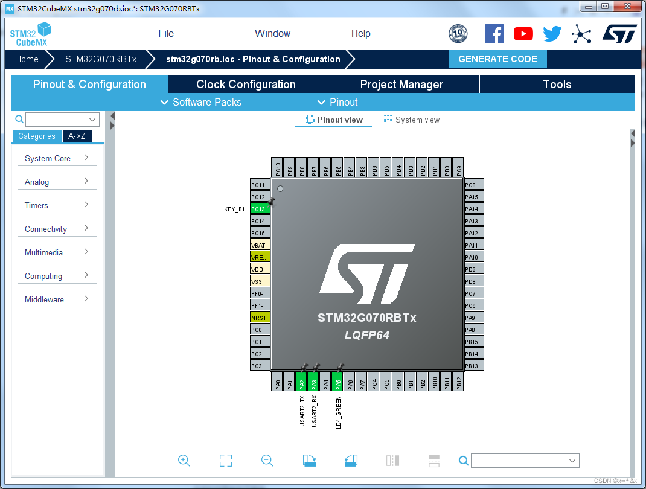646x489 pixels.
Task: Rotate the chip counterclockwise
Action: (351, 460)
